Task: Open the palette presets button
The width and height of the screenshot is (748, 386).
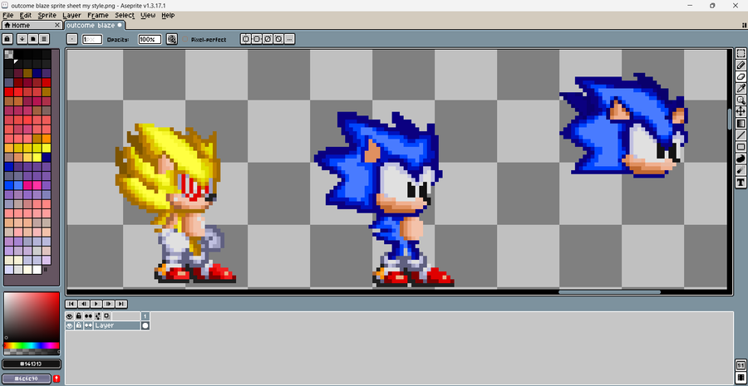Action: coord(33,39)
